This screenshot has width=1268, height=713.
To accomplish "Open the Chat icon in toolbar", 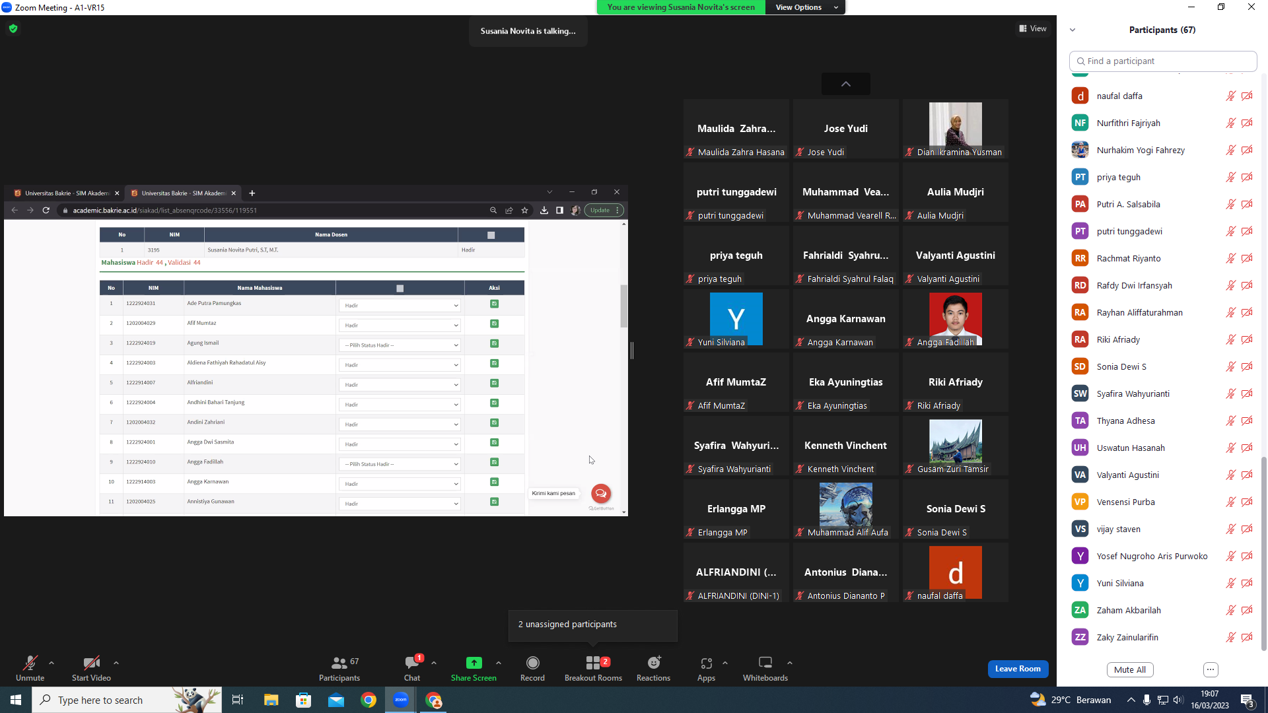I will coord(412,663).
